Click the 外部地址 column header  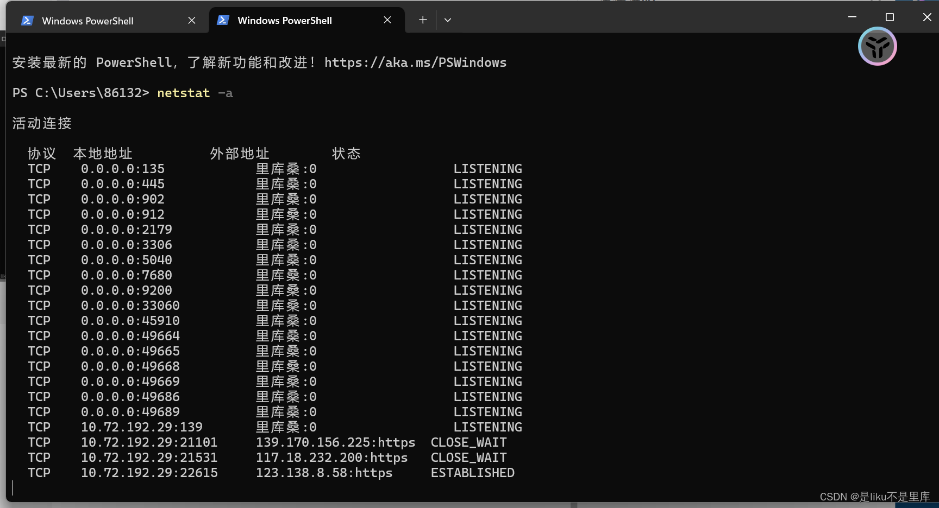(x=240, y=154)
